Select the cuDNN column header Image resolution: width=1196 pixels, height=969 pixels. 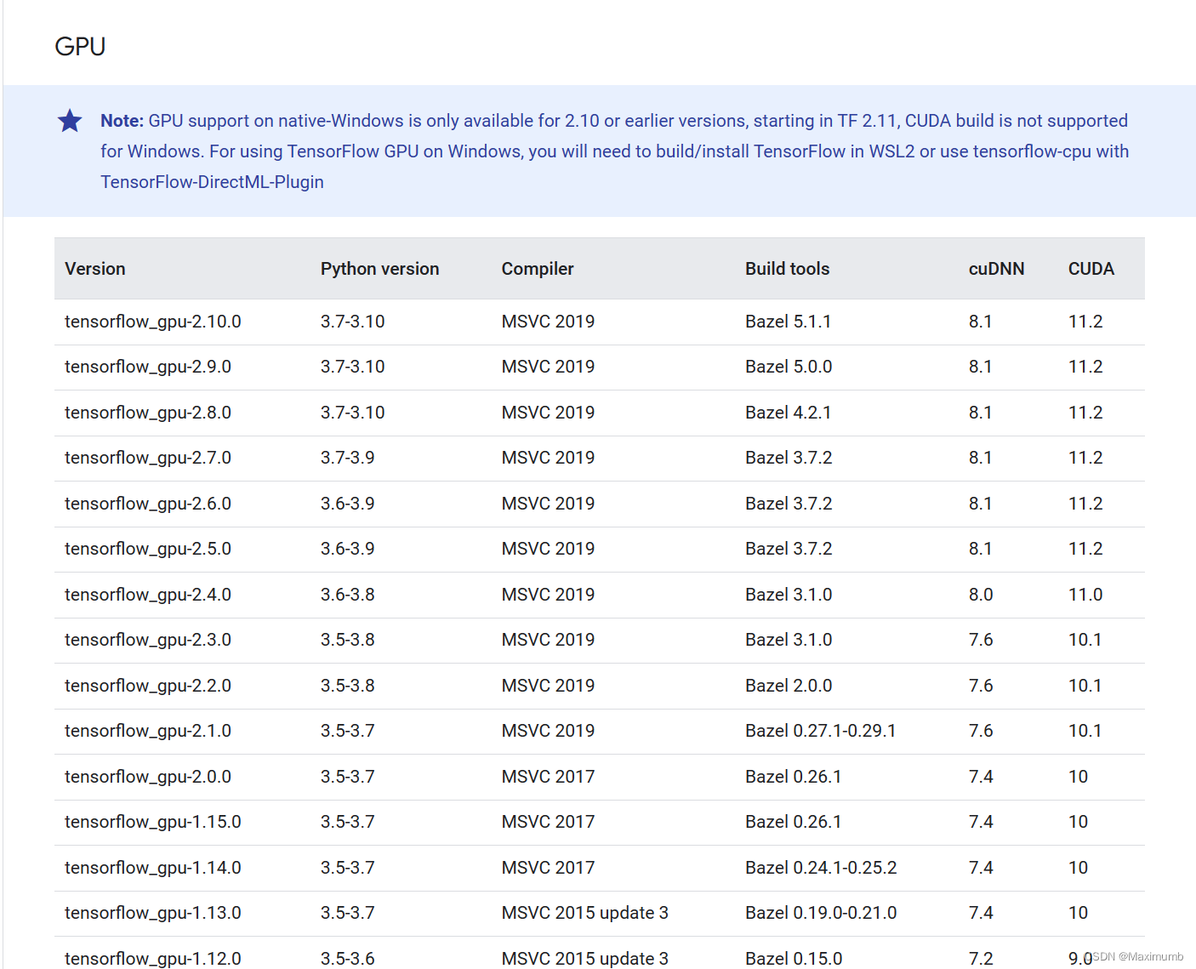(x=996, y=268)
